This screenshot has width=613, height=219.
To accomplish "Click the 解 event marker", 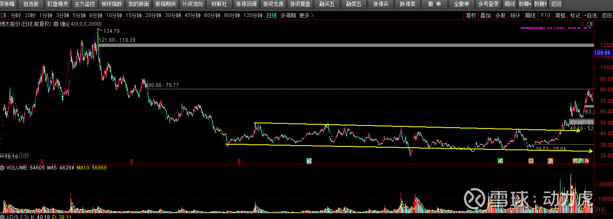I will [309, 161].
